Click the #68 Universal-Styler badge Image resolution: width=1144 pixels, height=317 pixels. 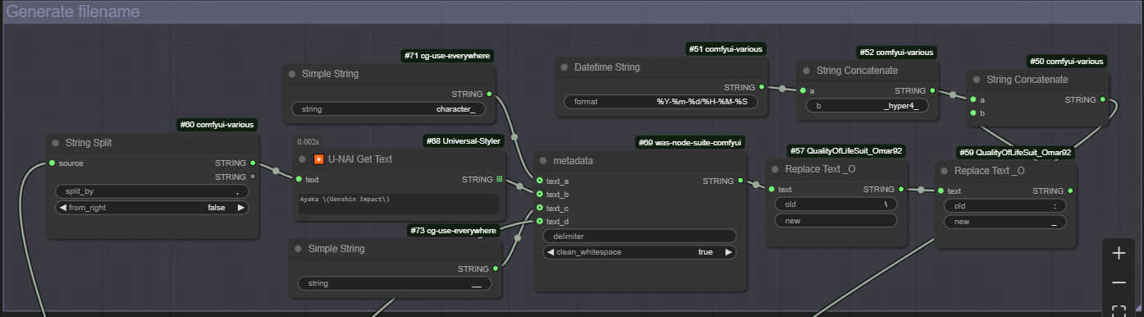click(464, 141)
